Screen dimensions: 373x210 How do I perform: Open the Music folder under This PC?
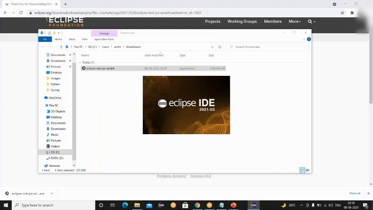(54, 135)
